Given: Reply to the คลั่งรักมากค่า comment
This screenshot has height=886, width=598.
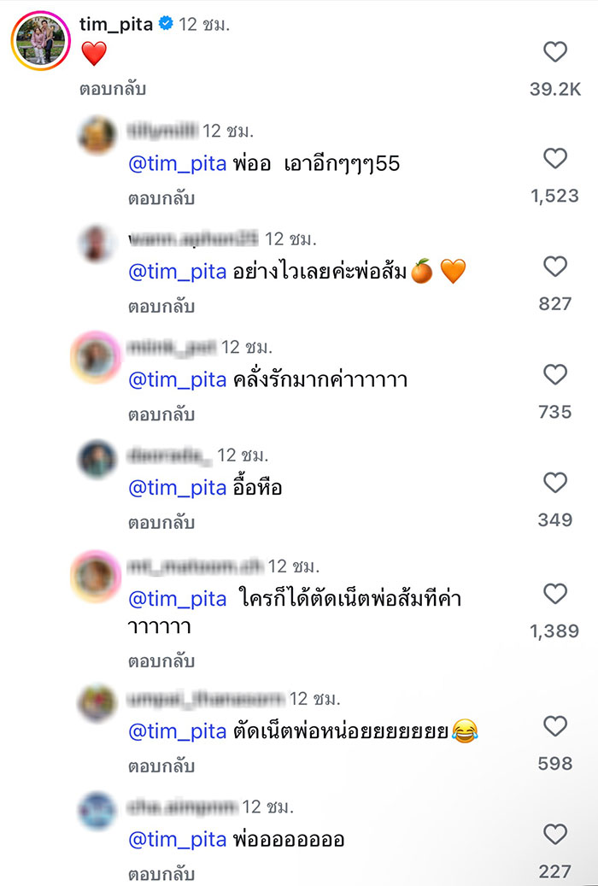Looking at the screenshot, I should (x=161, y=414).
